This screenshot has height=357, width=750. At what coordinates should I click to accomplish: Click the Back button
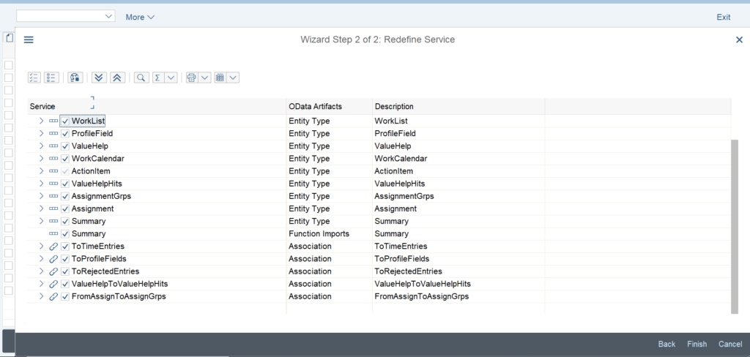(x=667, y=344)
